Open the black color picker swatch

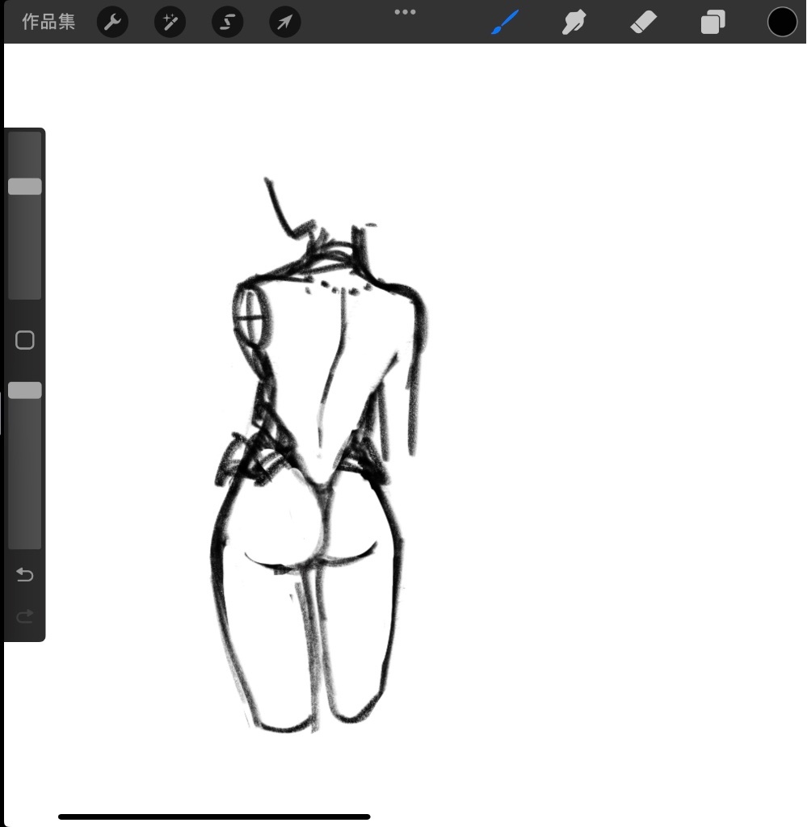(782, 22)
